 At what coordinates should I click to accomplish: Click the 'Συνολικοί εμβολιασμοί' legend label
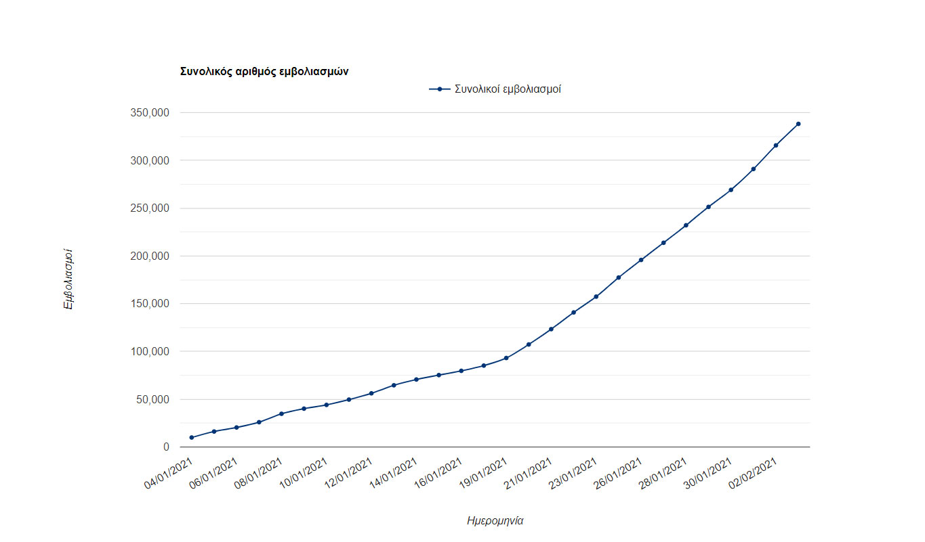click(508, 89)
